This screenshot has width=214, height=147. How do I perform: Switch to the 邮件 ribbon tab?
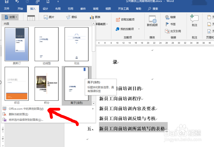click(83, 9)
